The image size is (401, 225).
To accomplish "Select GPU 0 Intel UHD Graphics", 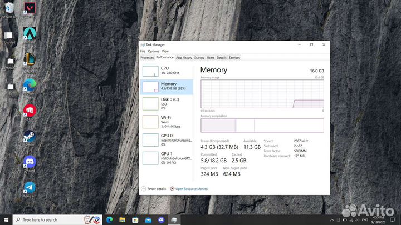I will coord(167,140).
